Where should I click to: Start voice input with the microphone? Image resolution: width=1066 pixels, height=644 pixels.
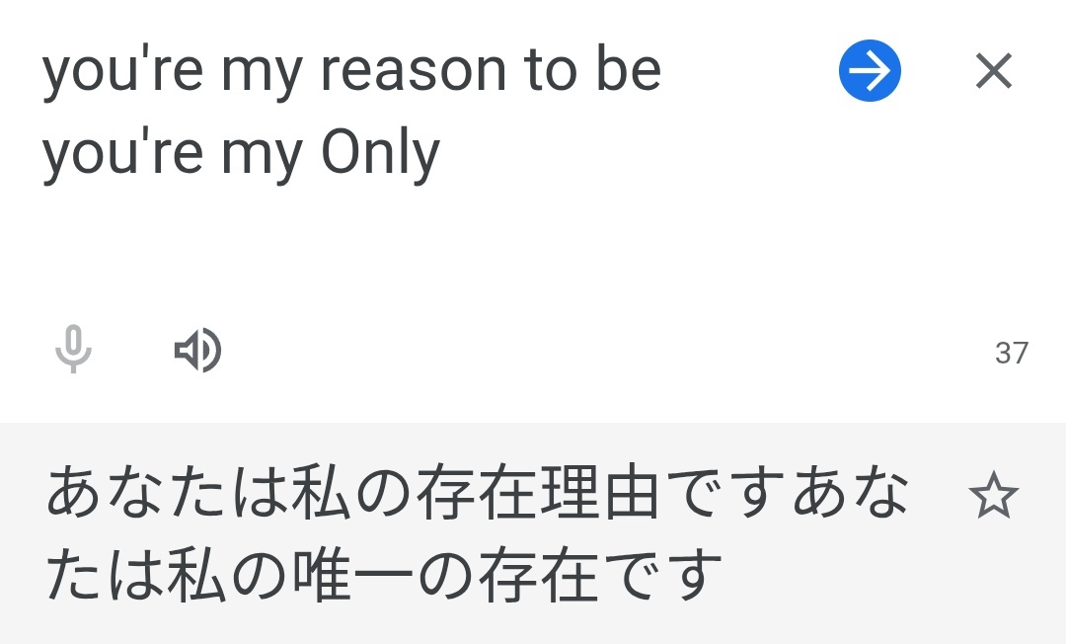tap(73, 350)
